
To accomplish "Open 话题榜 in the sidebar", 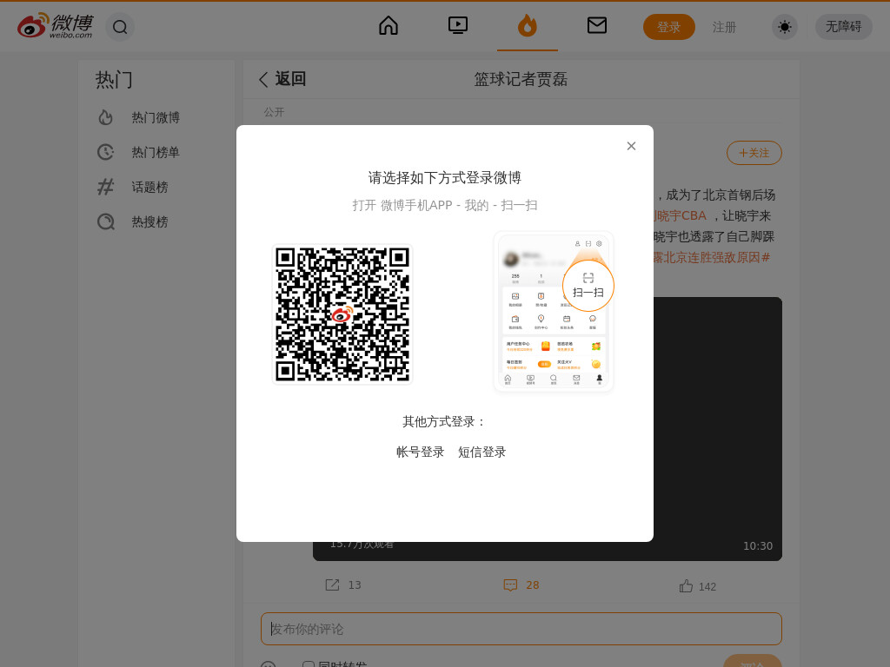I will 149,188.
